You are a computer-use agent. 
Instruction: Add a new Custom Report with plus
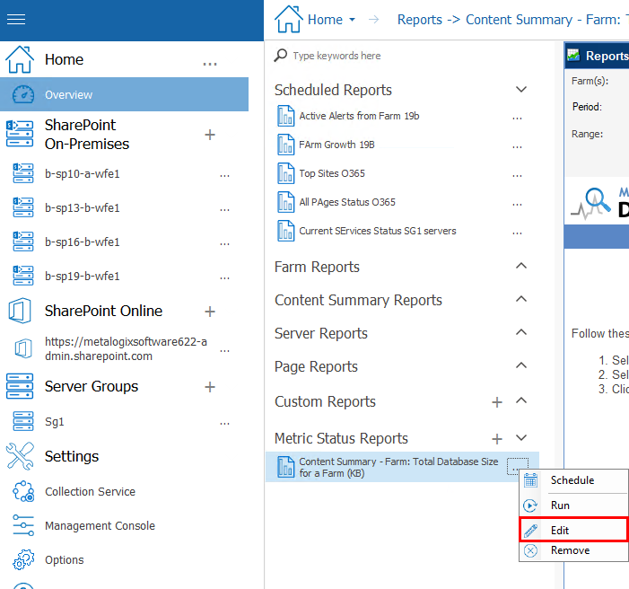(497, 402)
